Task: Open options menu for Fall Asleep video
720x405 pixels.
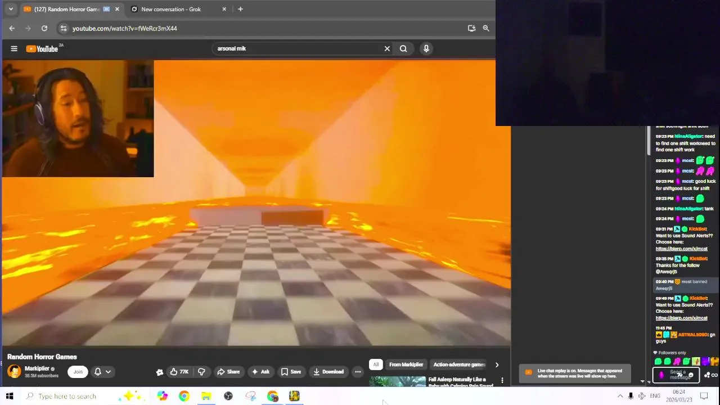Action: point(502,381)
